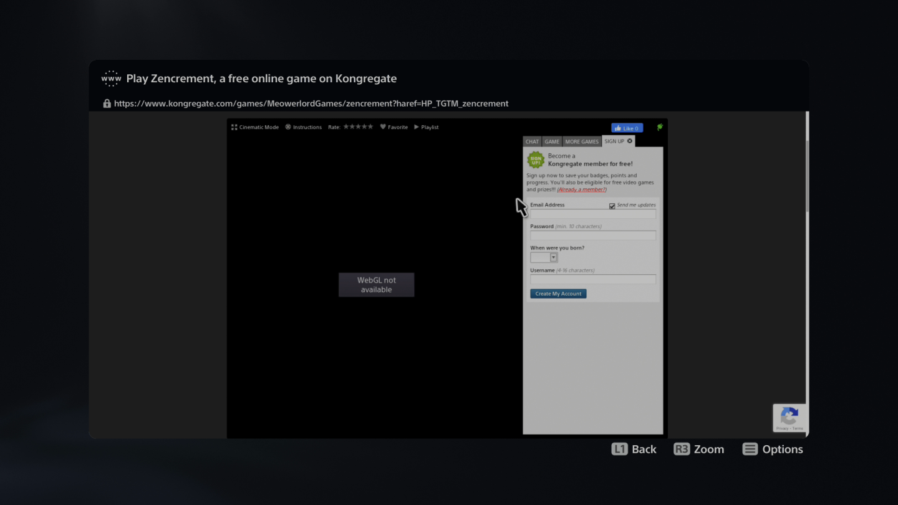
Task: Uncheck the Send me updates checkbox
Action: [x=611, y=204]
